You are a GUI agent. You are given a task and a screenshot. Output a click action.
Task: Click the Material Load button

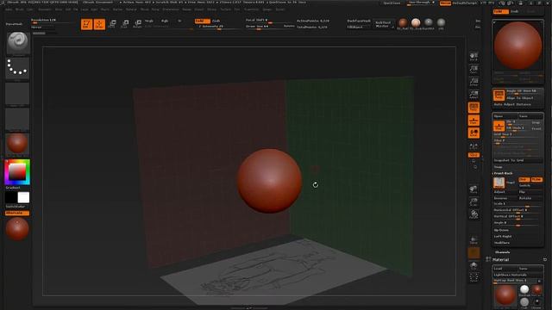point(505,269)
